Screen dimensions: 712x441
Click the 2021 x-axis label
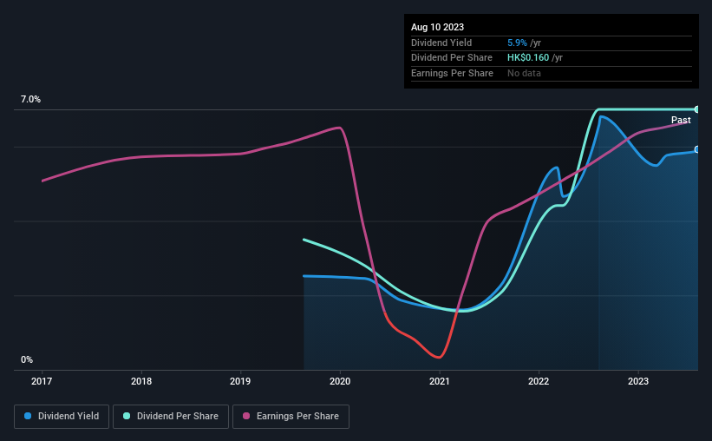click(x=439, y=381)
